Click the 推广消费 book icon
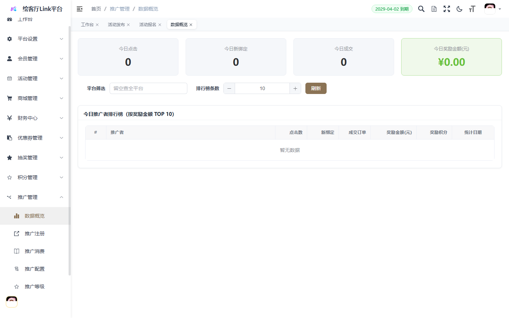This screenshot has width=509, height=318. [x=17, y=251]
